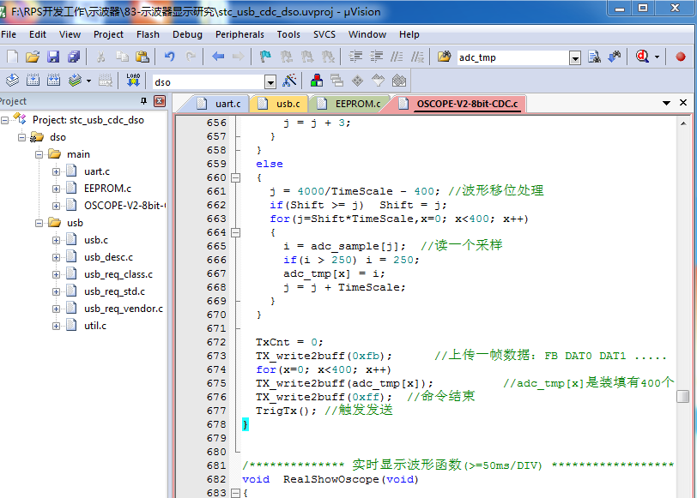Open the Peripherals menu
Image resolution: width=697 pixels, height=498 pixels.
pos(239,34)
